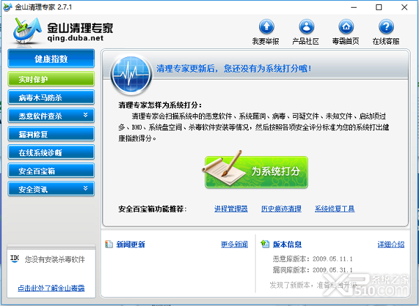The height and width of the screenshot is (306, 419).
Task: Click the 更多新闻 link
Action: coord(235,245)
